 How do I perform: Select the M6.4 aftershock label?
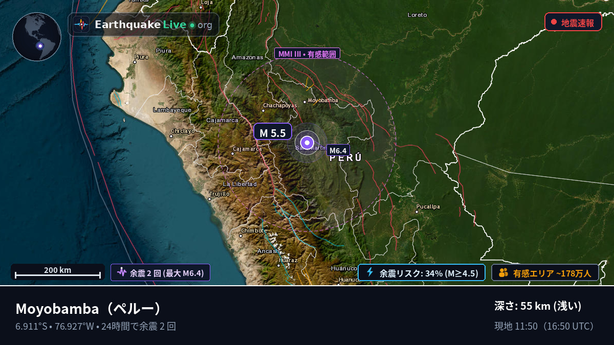coord(338,150)
